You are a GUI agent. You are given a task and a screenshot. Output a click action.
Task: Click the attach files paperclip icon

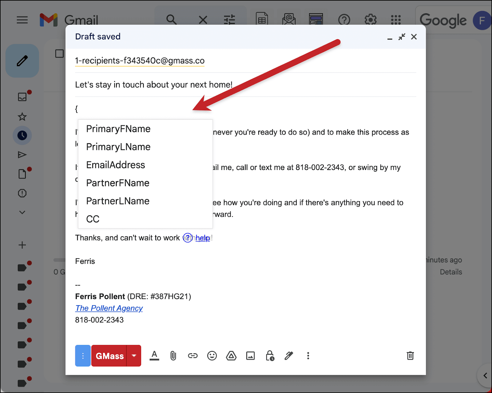[173, 356]
